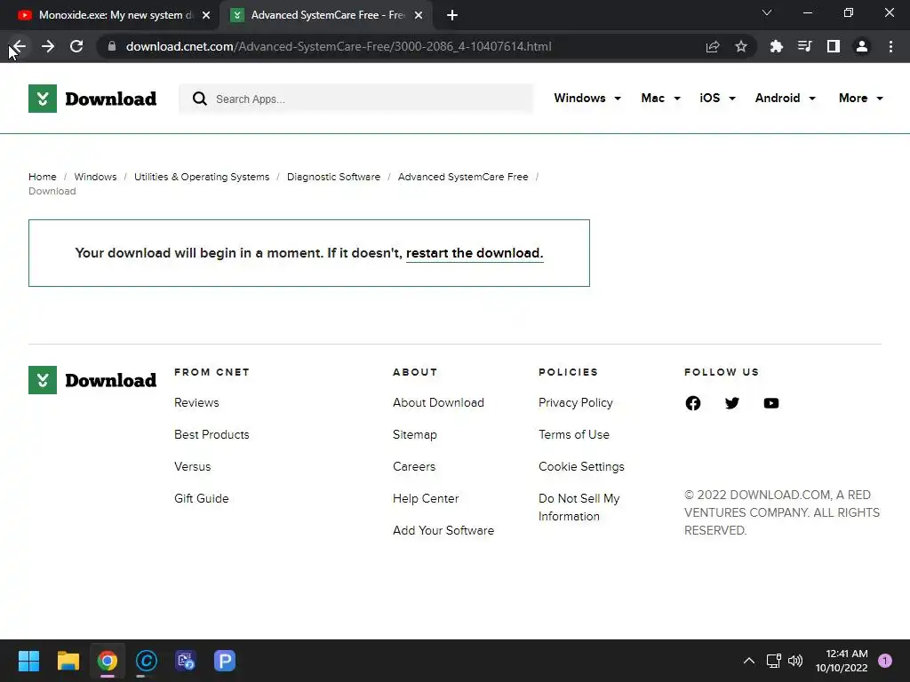The width and height of the screenshot is (910, 682).
Task: Expand the More dropdown menu
Action: [860, 98]
